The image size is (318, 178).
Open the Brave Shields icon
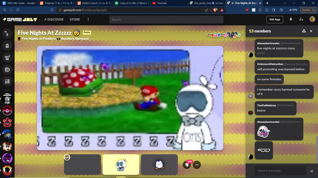(x=215, y=10)
